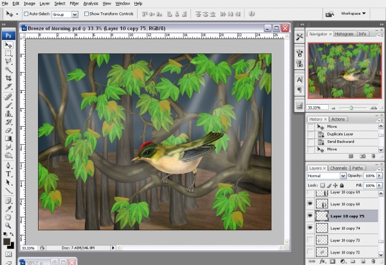
Task: Open the Character panel icon
Action: [x=300, y=80]
